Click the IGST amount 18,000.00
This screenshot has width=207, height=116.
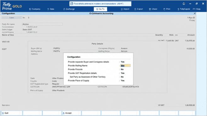[x=191, y=49]
